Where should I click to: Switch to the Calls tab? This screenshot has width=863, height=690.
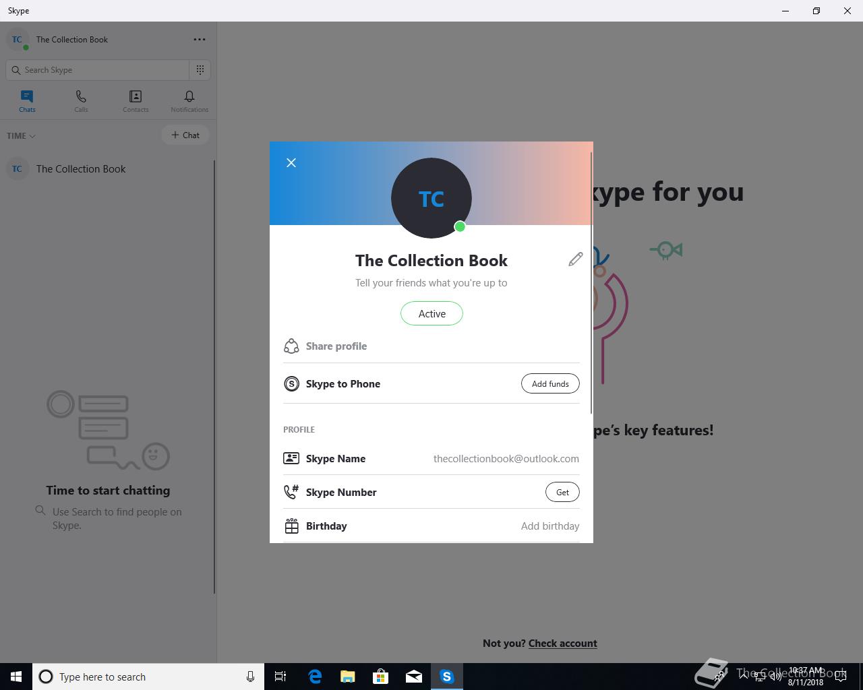coord(81,101)
